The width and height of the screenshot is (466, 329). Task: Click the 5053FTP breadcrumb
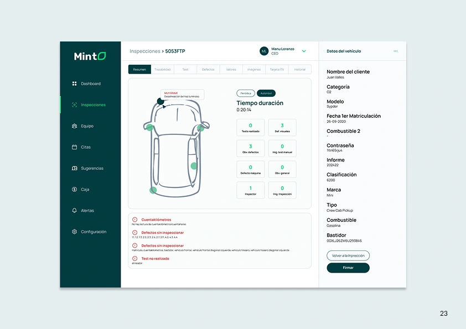[175, 51]
